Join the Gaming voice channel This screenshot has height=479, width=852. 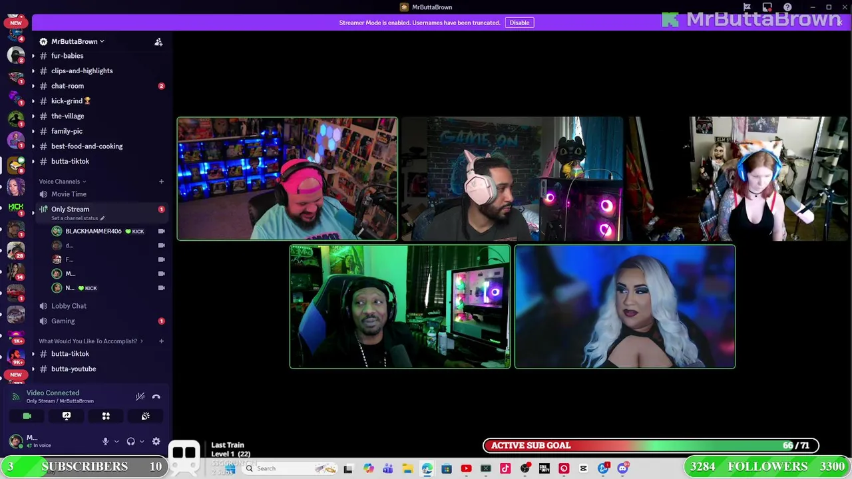[x=63, y=321]
